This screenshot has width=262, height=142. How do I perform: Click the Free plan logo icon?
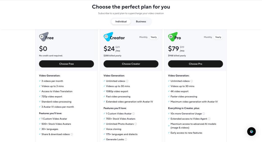coord(43,37)
